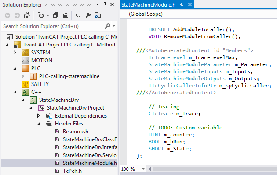Click the StateMachineDrv Project icon
The image size is (277, 175).
coord(41,108)
